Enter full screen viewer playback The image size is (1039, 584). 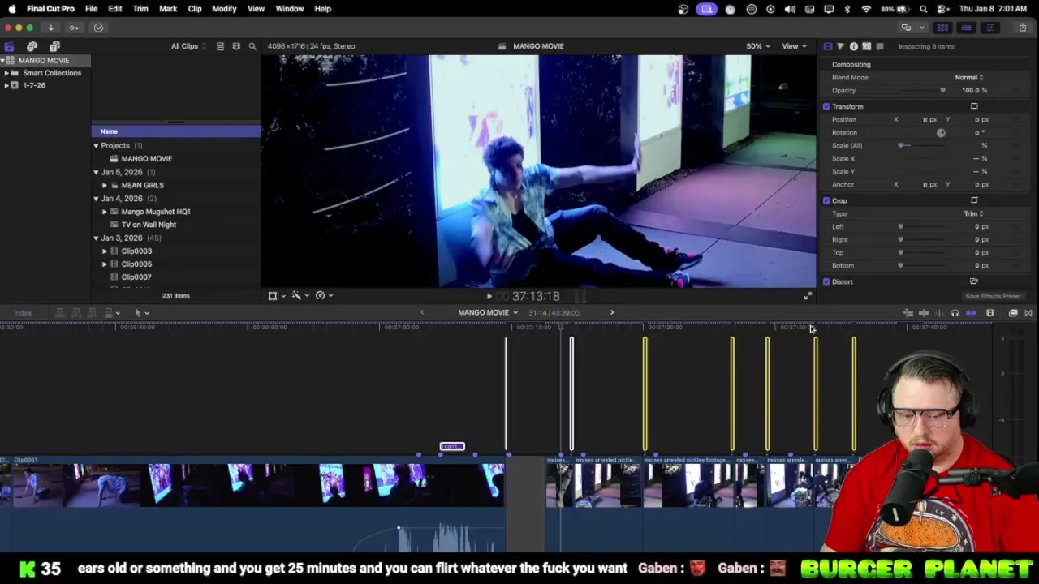click(x=808, y=297)
